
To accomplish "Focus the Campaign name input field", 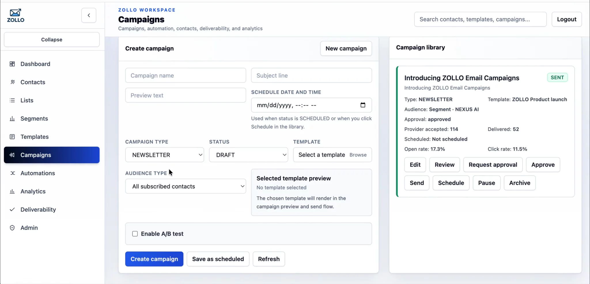I will click(x=186, y=75).
